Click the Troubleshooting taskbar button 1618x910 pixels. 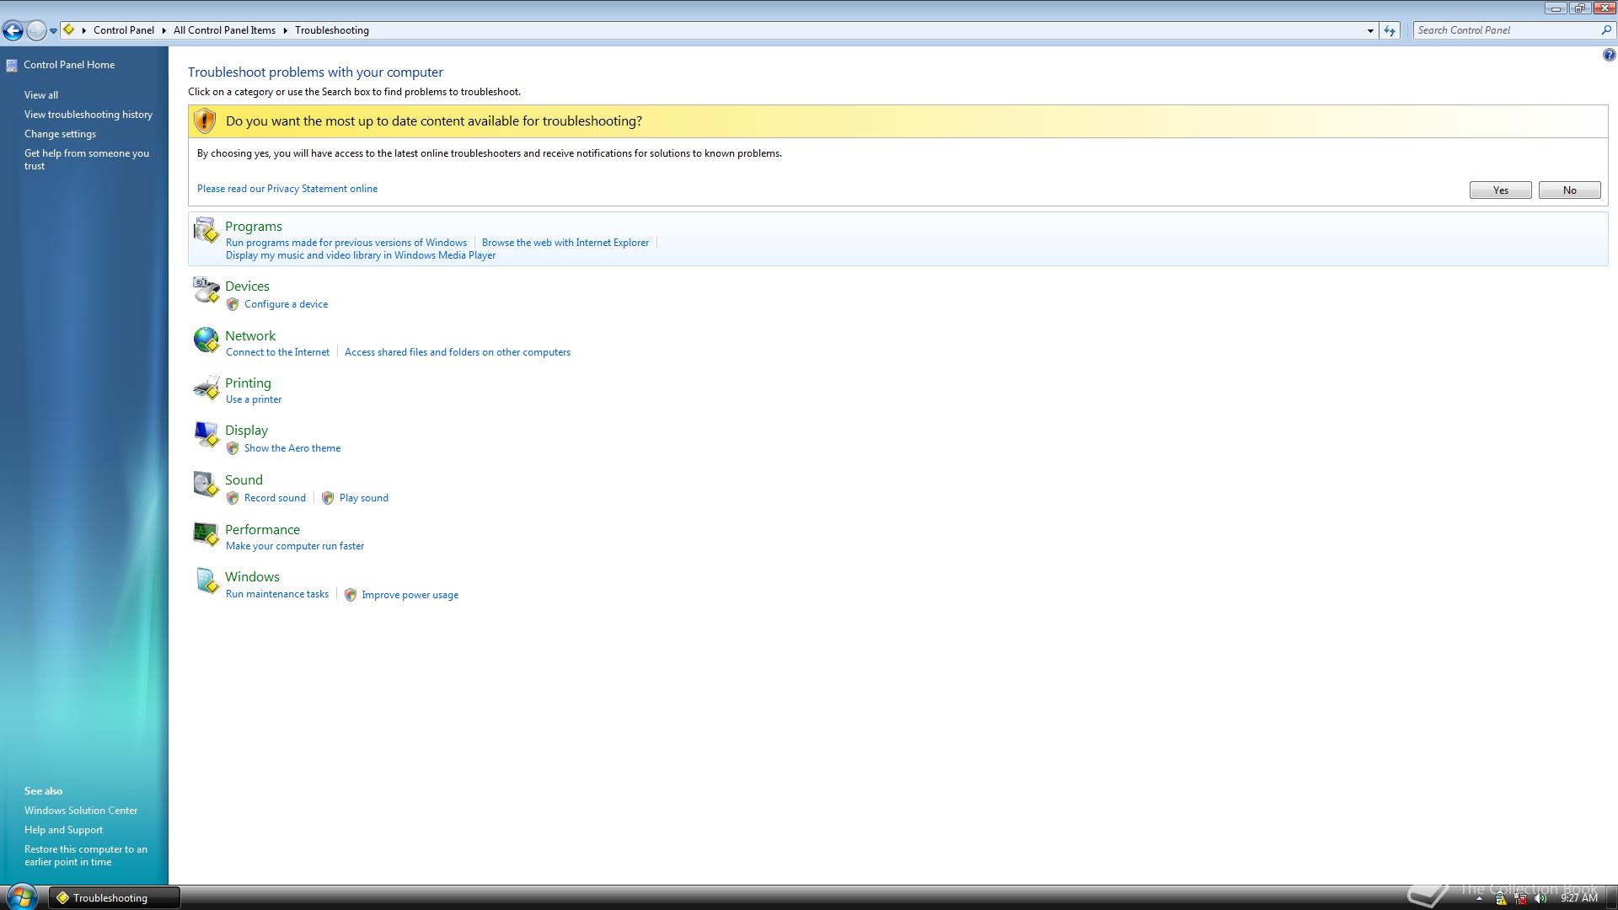114,897
